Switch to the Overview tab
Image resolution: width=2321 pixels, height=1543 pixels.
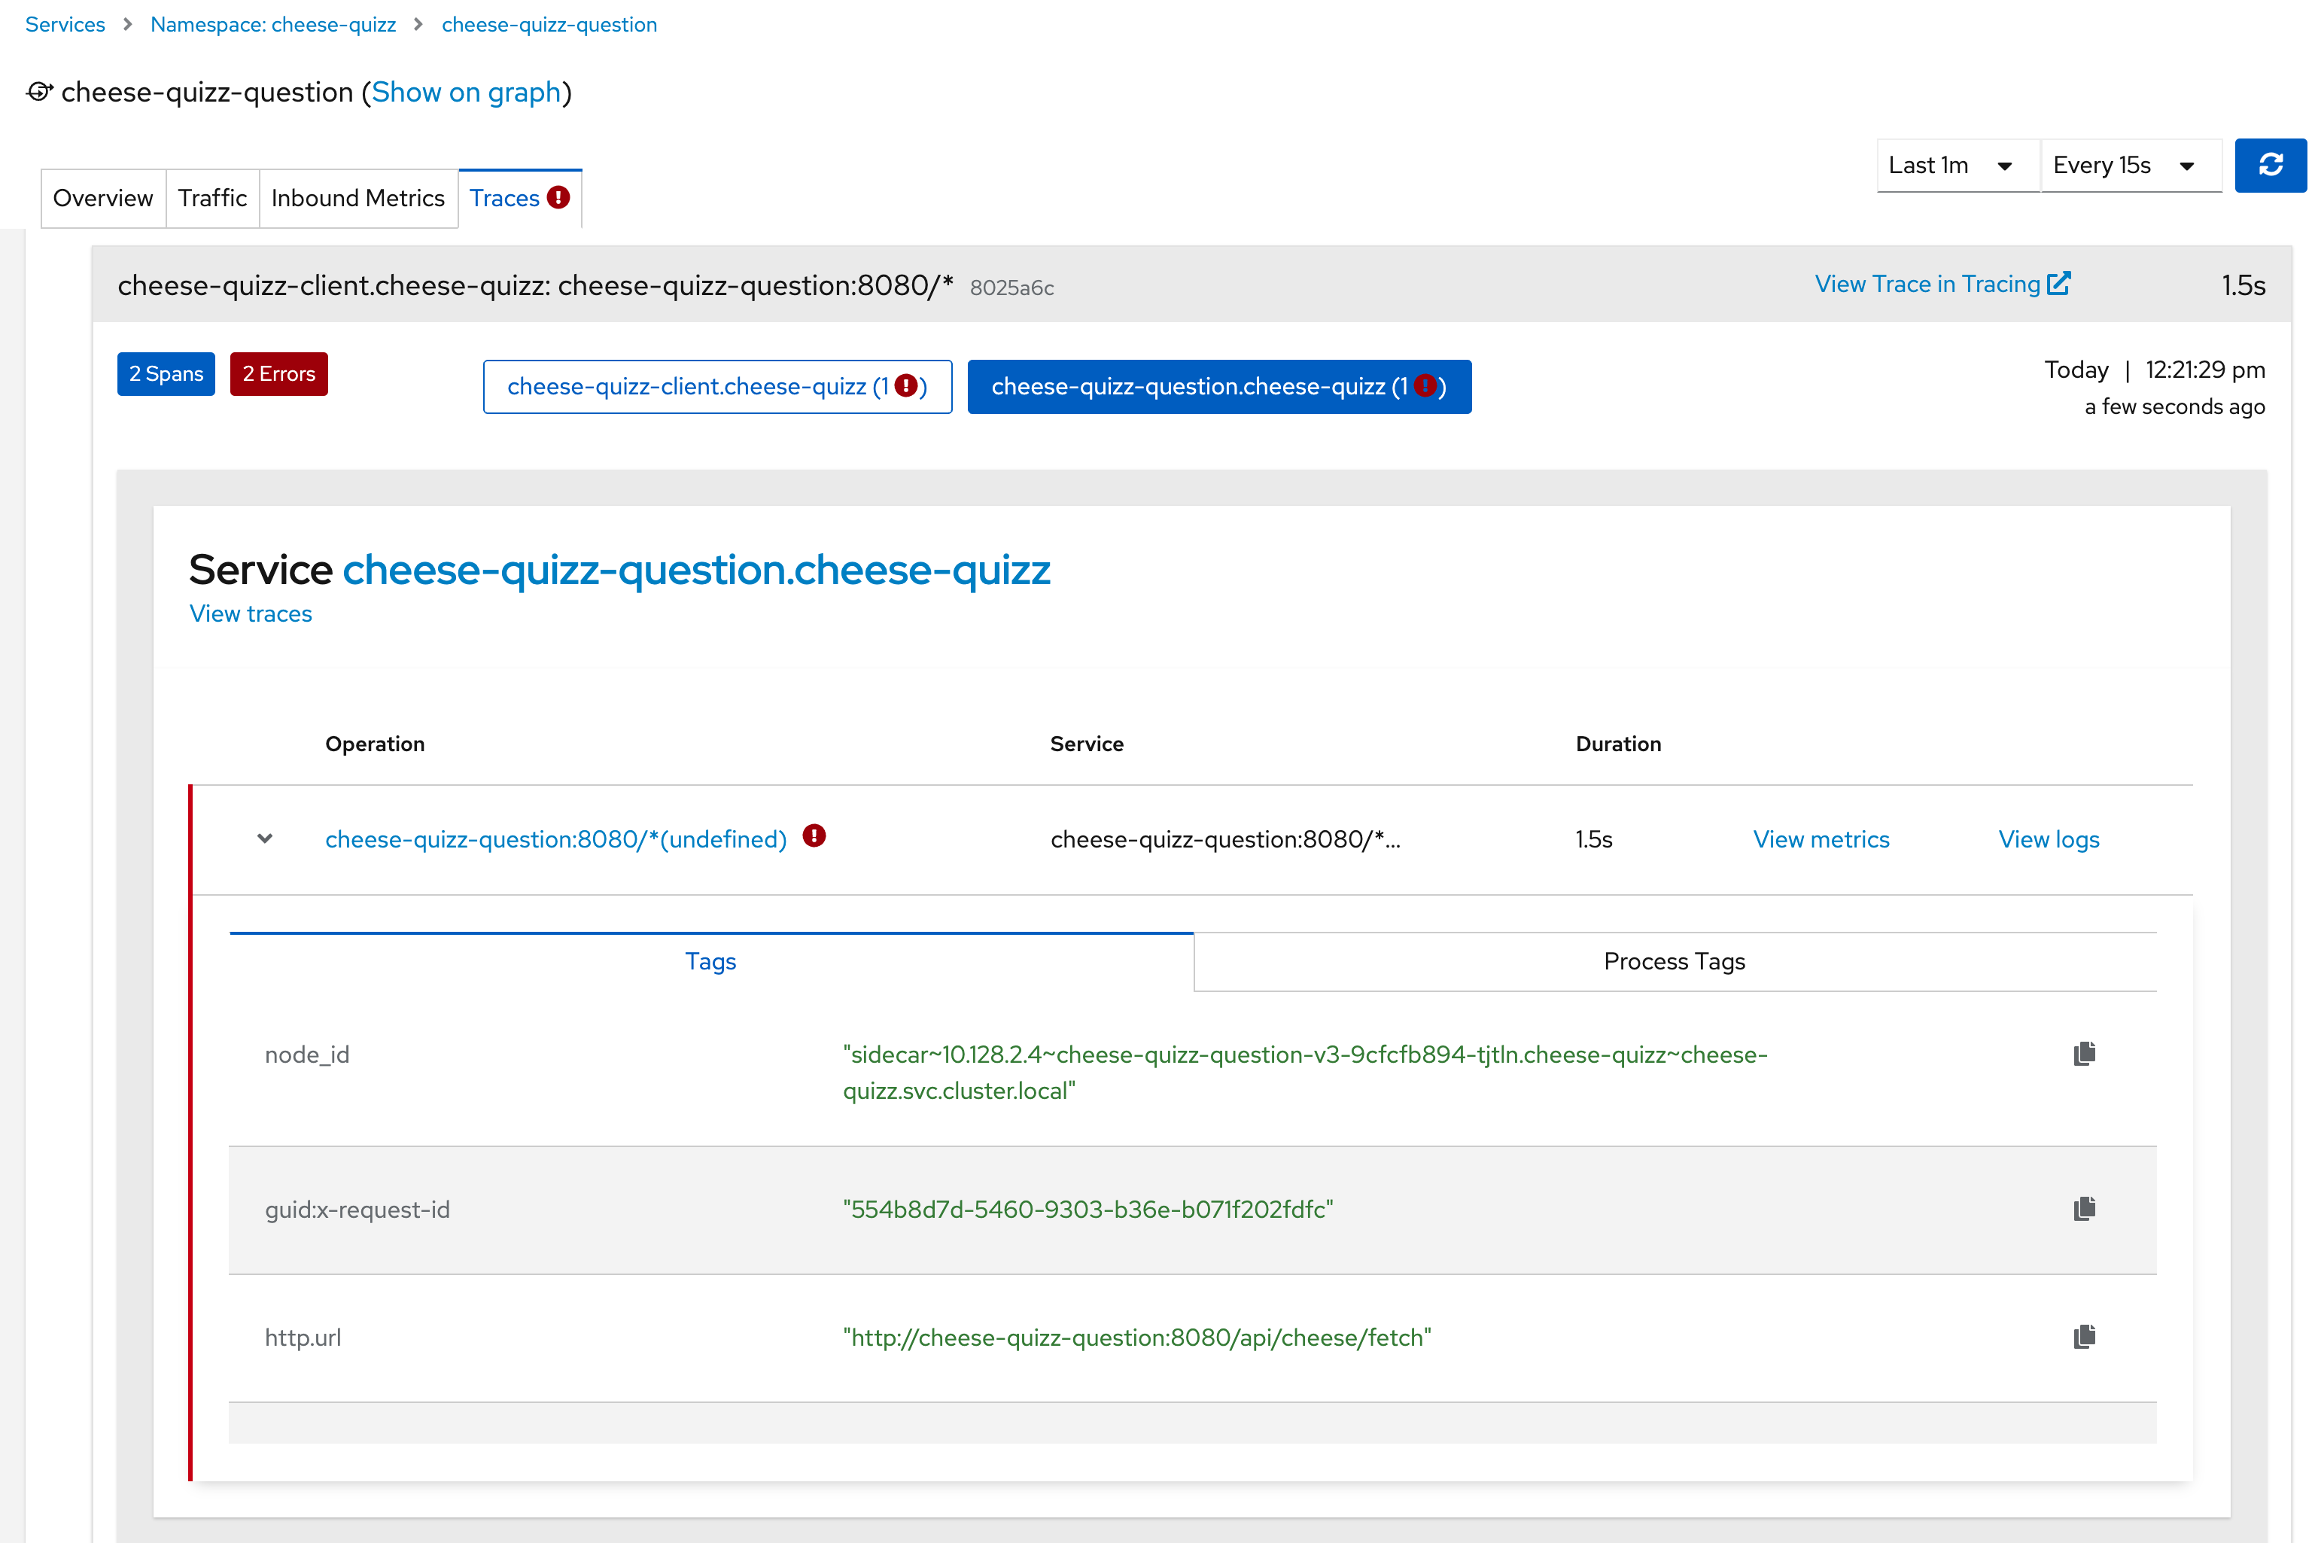tap(102, 199)
